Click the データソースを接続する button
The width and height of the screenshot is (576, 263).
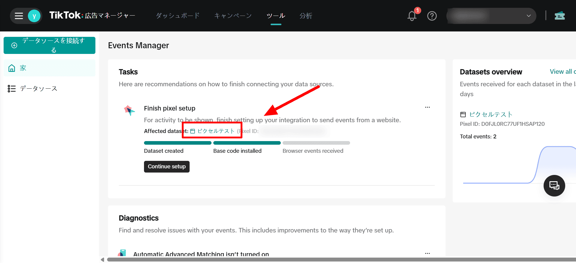point(49,45)
